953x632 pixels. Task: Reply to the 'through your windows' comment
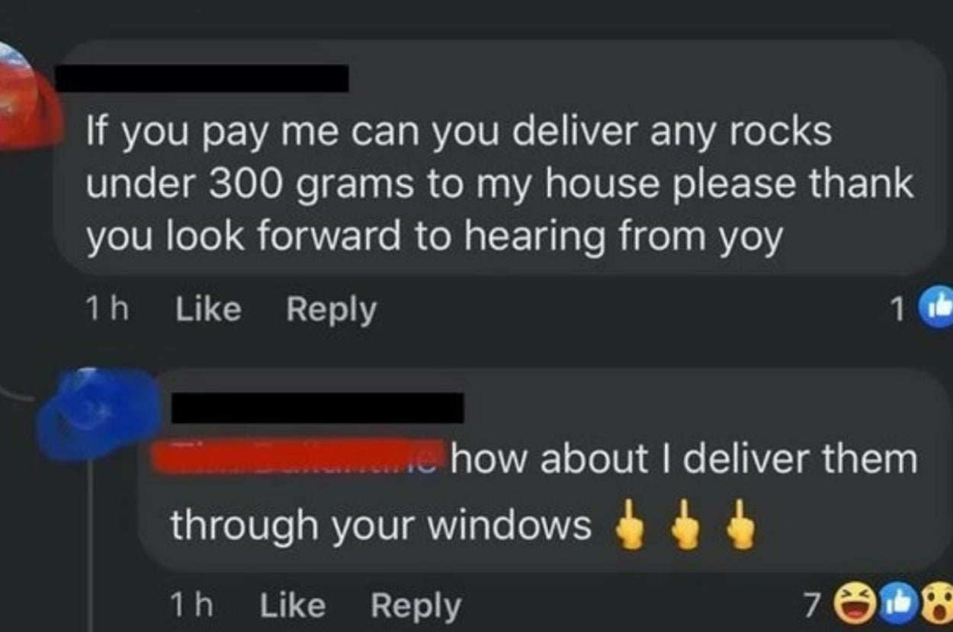coord(416,606)
